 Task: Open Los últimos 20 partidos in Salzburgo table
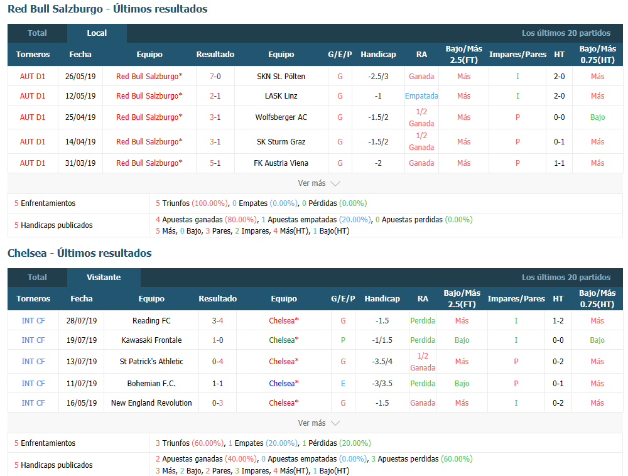click(x=566, y=33)
